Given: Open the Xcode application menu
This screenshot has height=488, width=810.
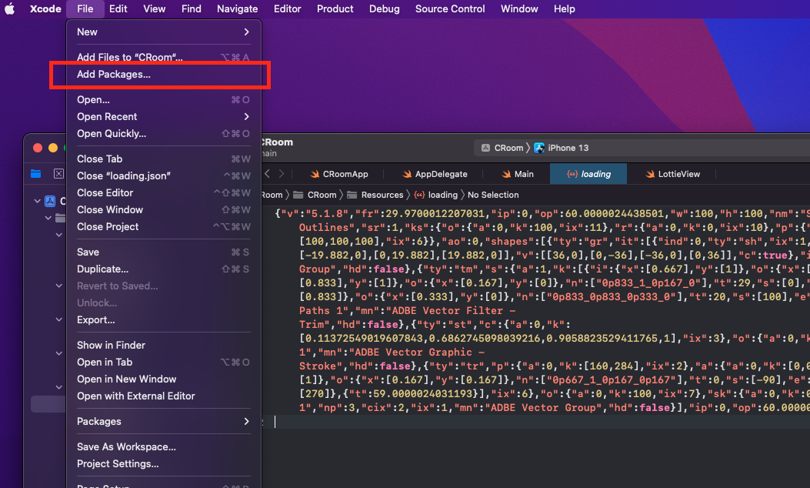Looking at the screenshot, I should (x=45, y=8).
